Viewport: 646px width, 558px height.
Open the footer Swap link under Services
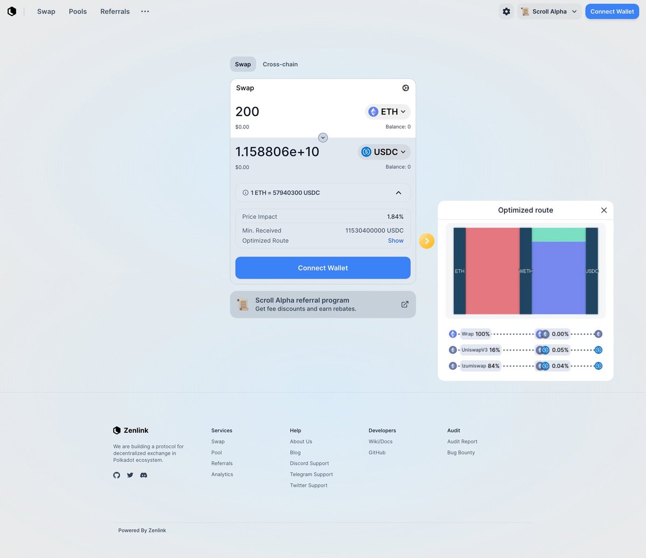click(218, 442)
